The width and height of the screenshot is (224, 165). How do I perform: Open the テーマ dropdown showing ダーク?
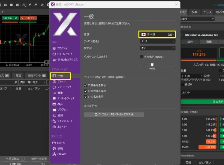coord(158,41)
